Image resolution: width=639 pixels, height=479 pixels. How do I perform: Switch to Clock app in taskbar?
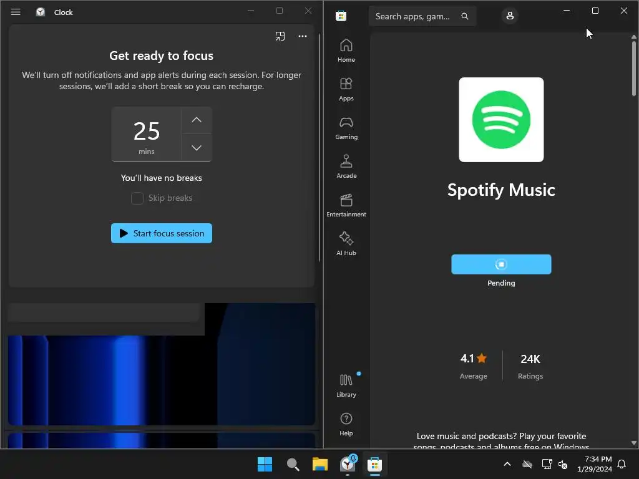(348, 464)
